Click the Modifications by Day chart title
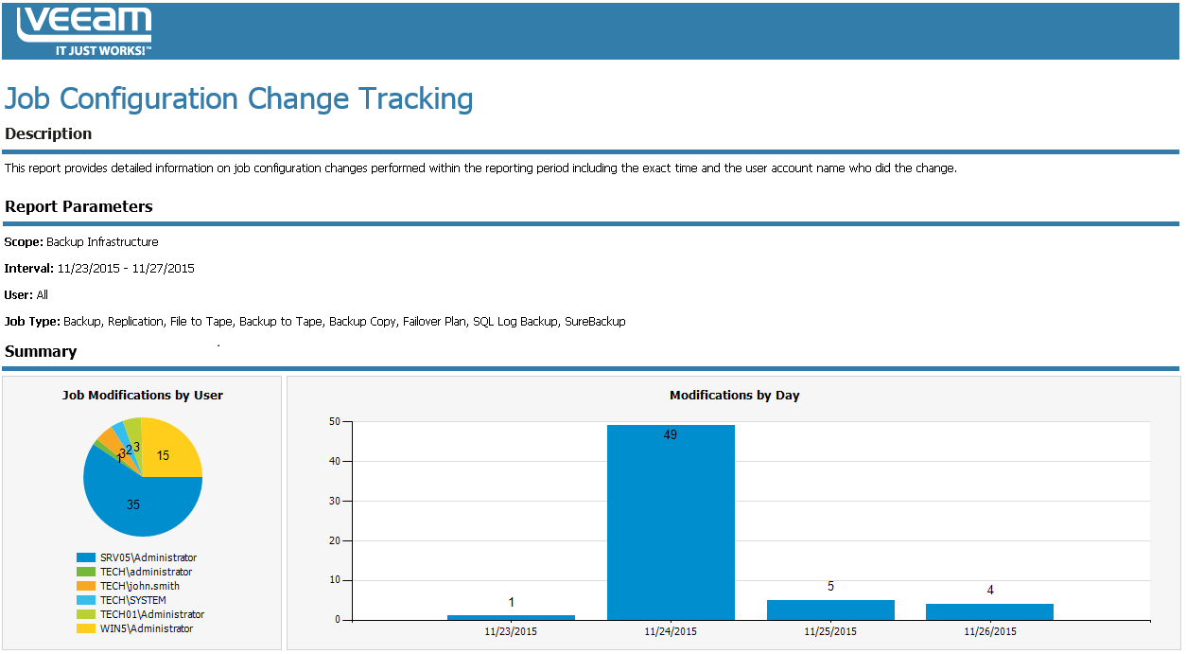Image resolution: width=1186 pixels, height=654 pixels. [x=735, y=395]
